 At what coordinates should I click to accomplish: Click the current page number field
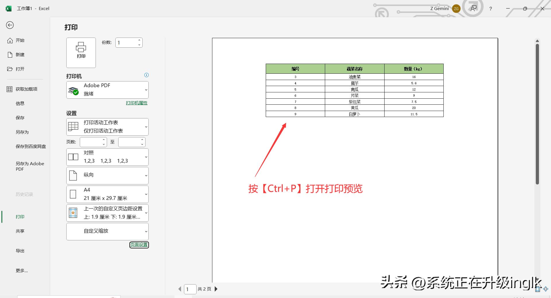tap(190, 289)
